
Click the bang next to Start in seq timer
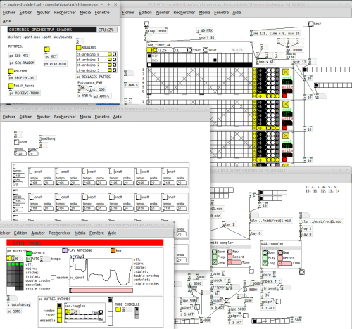tap(189, 50)
